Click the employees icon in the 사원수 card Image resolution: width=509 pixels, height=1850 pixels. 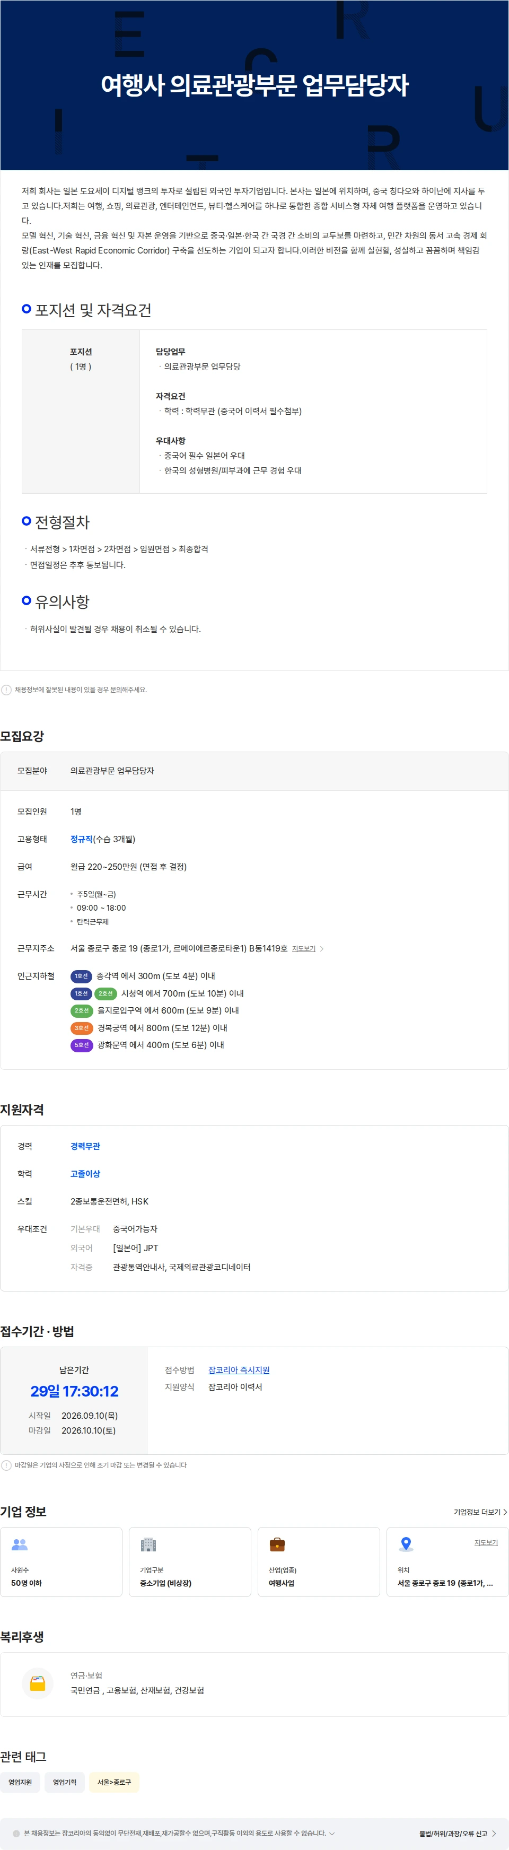coord(20,1544)
